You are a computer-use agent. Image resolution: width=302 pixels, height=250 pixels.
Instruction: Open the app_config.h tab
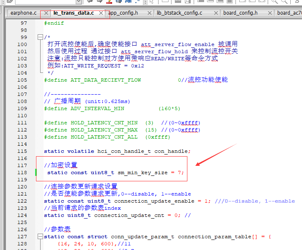point(123,13)
